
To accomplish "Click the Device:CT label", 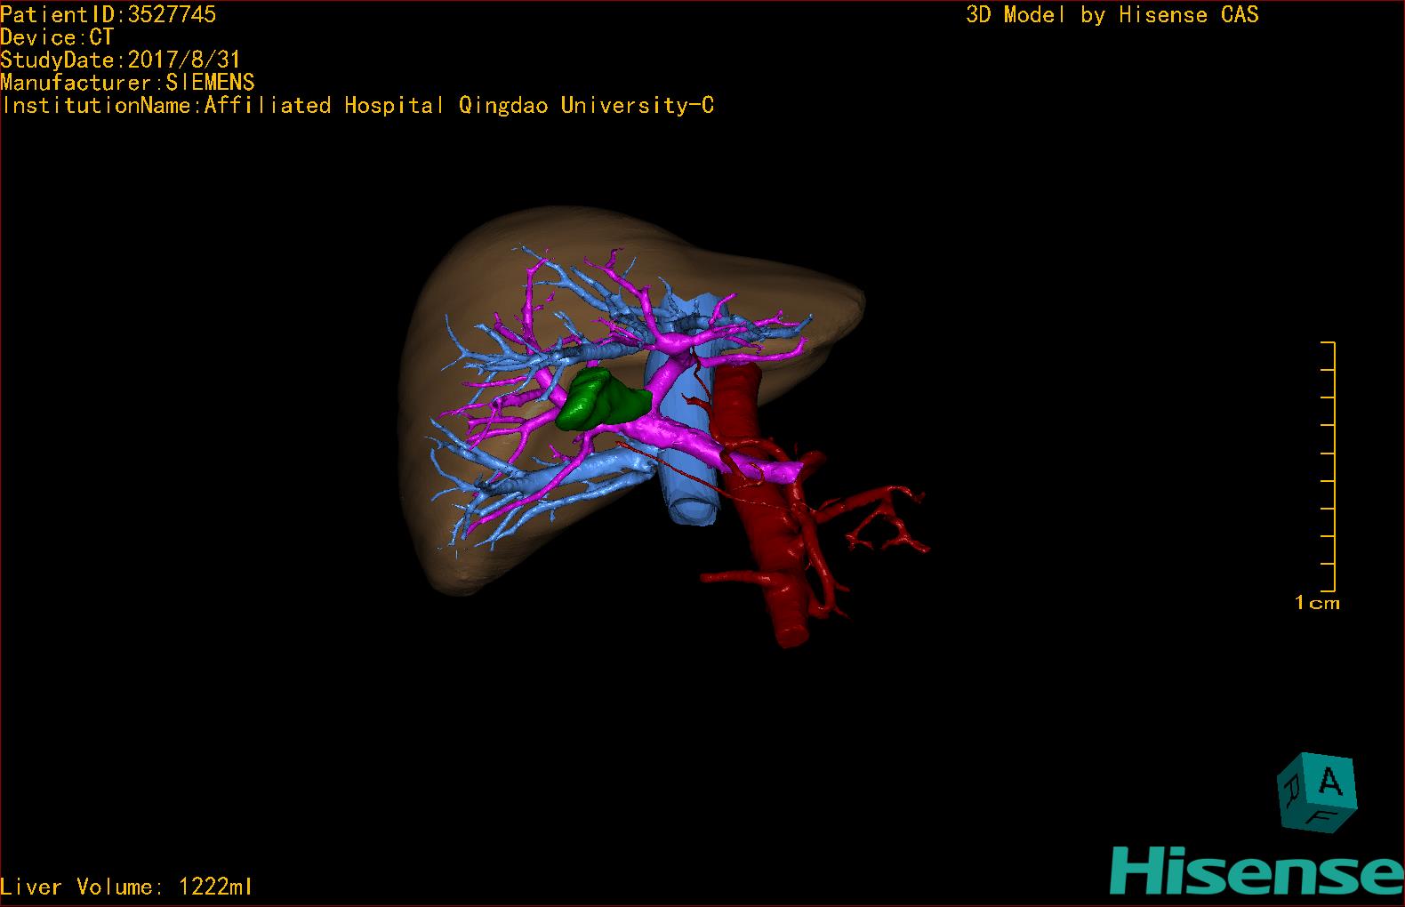I will point(57,37).
